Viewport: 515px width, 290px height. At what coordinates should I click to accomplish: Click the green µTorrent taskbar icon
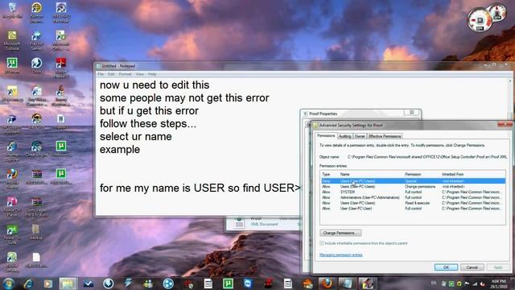point(228,284)
